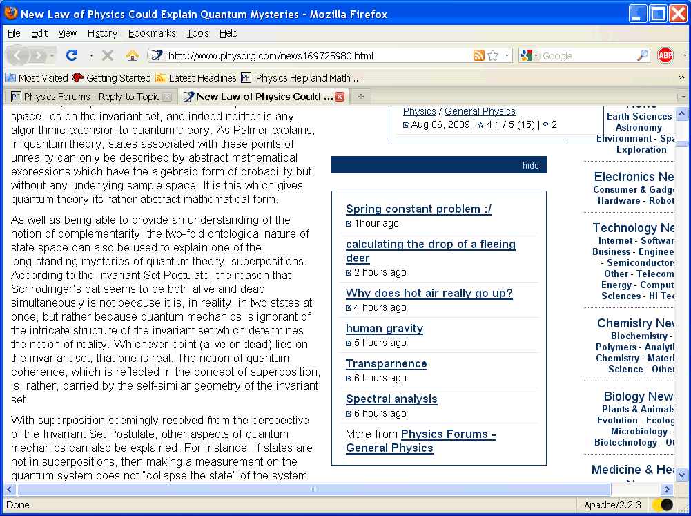Click the comments count icon near 2
Screen dimensions: 691x516
[x=545, y=125]
